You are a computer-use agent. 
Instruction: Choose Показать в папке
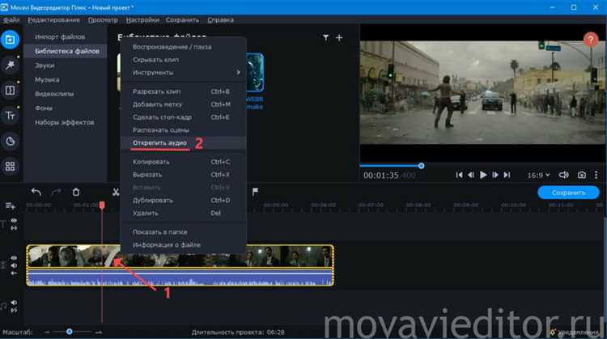(x=184, y=232)
